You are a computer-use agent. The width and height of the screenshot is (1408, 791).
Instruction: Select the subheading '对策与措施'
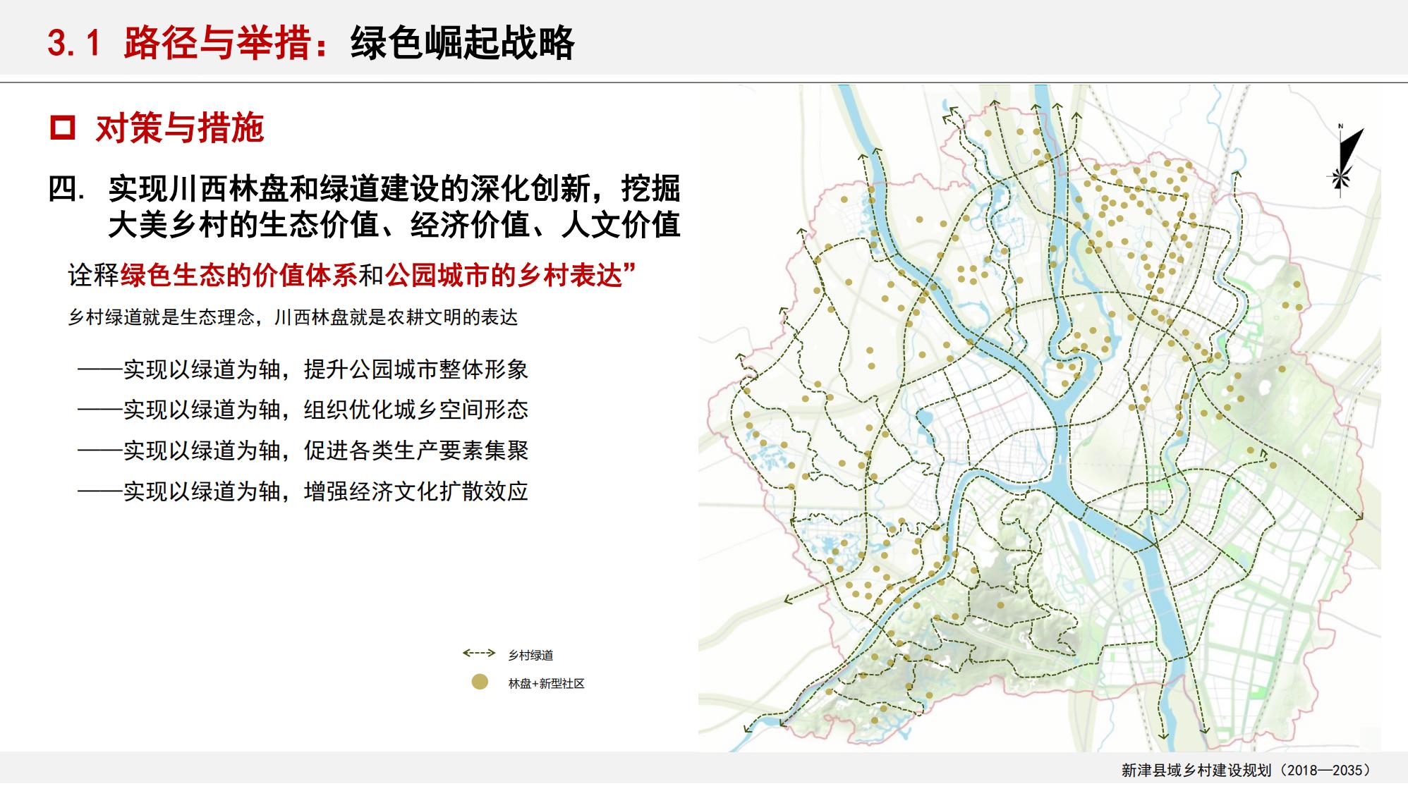coord(180,128)
